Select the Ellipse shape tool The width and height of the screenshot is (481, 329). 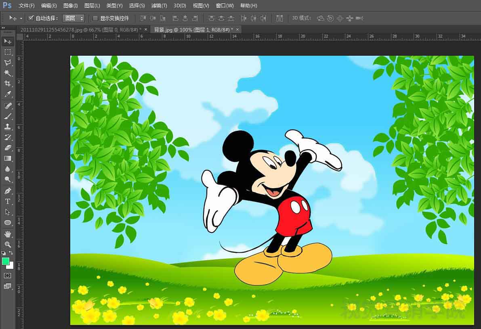pyautogui.click(x=8, y=222)
